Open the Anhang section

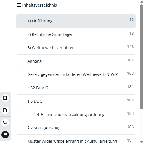(76, 61)
